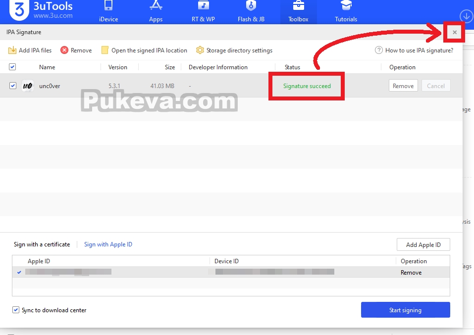474x335 pixels.
Task: Select the blurred Apple ID row checkmark
Action: [19, 272]
